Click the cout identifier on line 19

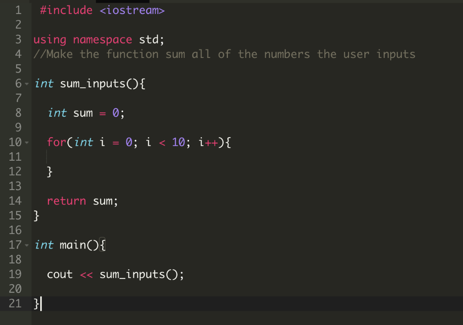click(59, 274)
